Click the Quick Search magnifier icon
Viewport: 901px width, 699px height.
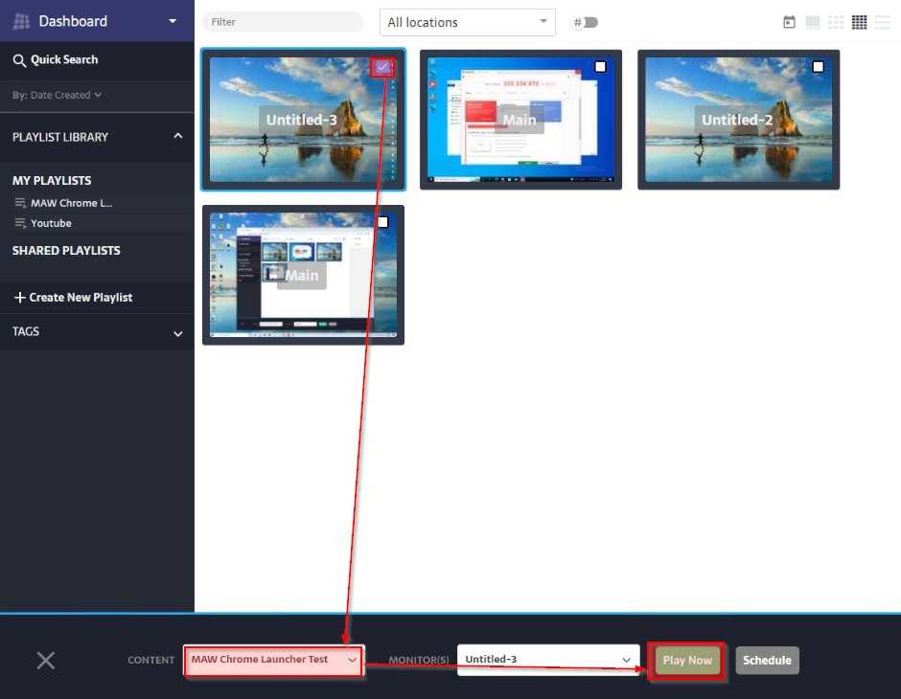[x=19, y=60]
